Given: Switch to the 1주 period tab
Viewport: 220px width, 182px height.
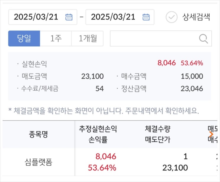Looking at the screenshot, I should pyautogui.click(x=56, y=38).
